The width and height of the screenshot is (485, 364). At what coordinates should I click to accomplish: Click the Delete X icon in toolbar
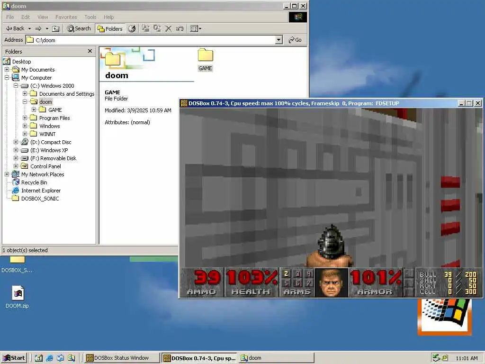click(x=169, y=28)
